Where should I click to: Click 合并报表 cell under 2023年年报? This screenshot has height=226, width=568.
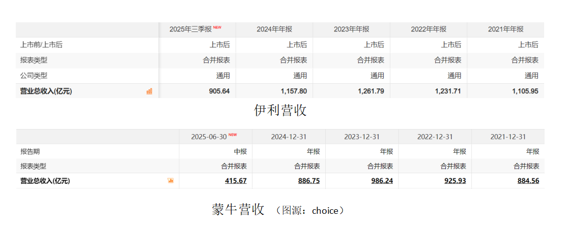point(371,60)
